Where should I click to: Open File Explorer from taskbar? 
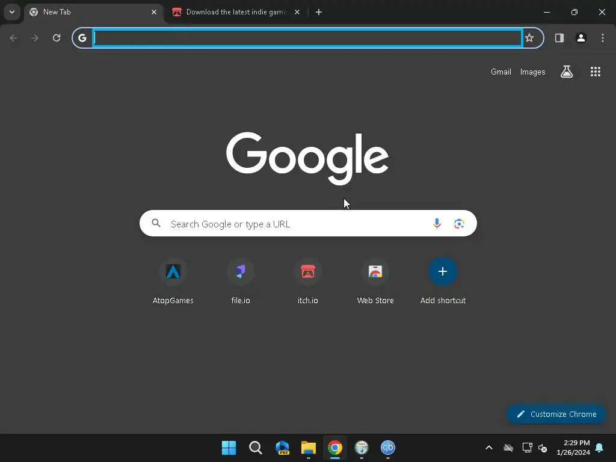tap(309, 448)
